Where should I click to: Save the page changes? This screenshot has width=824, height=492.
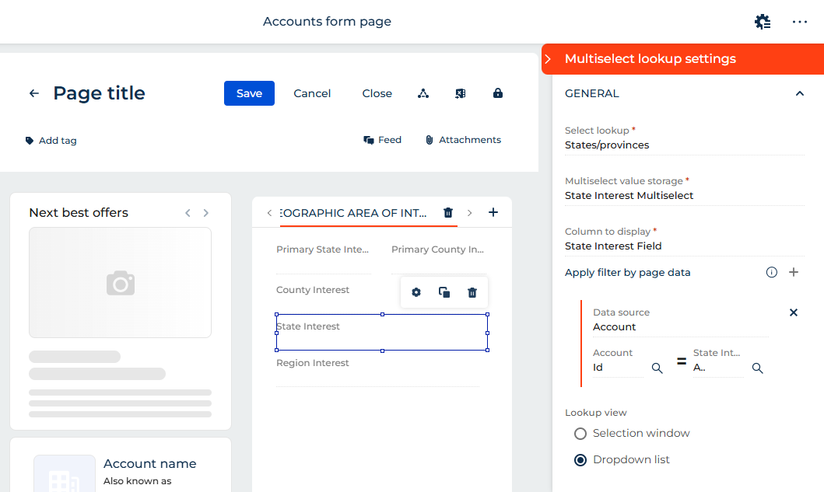click(249, 93)
